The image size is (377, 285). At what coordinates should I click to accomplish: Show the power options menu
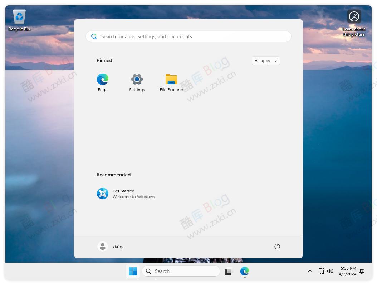[x=277, y=246]
